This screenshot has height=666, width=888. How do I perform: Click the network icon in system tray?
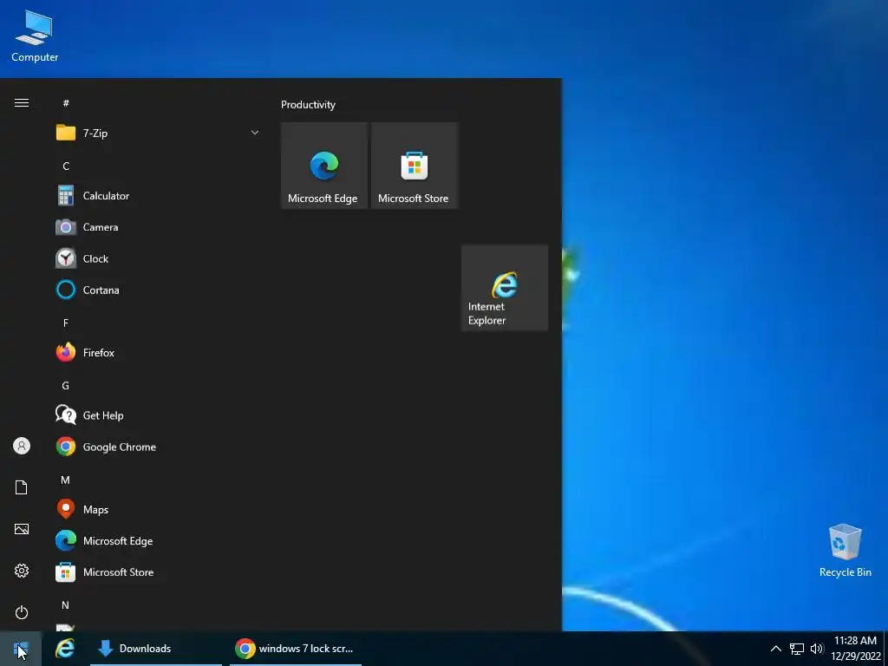[797, 649]
